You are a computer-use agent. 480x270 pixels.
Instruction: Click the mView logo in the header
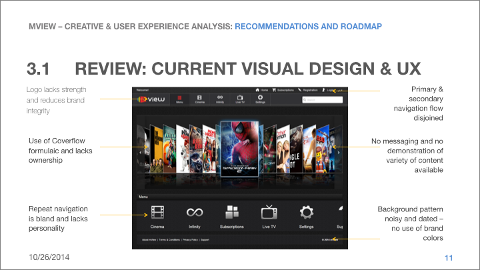[x=151, y=99]
